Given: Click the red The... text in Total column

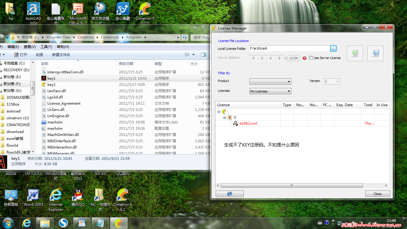Looking at the screenshot, I should point(369,123).
